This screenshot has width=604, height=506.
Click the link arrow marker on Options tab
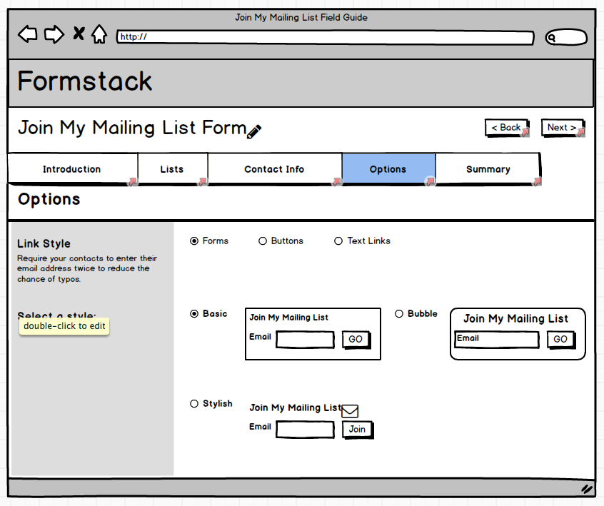tap(431, 181)
